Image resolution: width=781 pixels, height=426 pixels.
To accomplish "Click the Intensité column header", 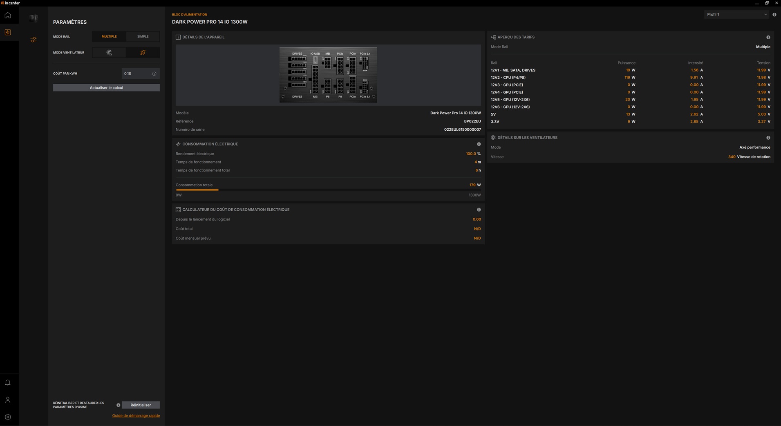I will point(696,63).
